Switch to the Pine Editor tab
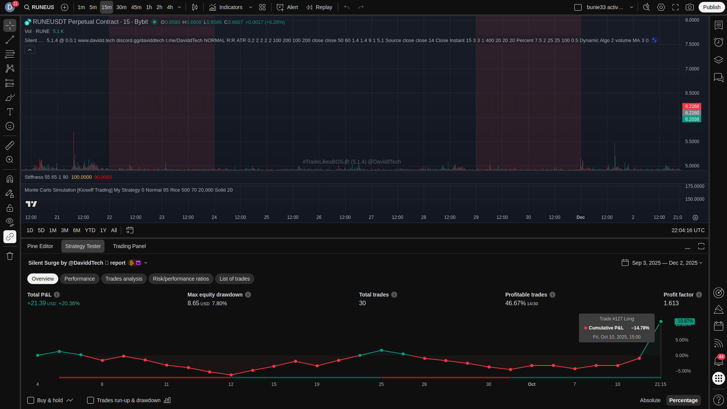This screenshot has height=409, width=727. point(40,246)
